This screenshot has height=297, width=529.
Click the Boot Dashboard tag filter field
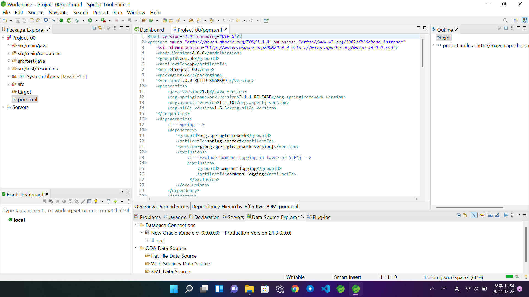(66, 211)
